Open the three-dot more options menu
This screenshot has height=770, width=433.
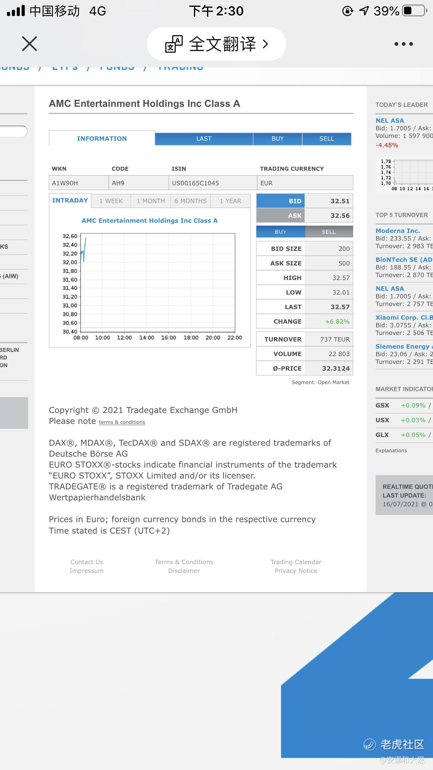pyautogui.click(x=404, y=44)
